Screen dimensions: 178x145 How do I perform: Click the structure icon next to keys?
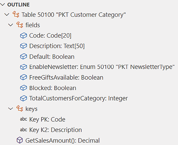pos(19,109)
